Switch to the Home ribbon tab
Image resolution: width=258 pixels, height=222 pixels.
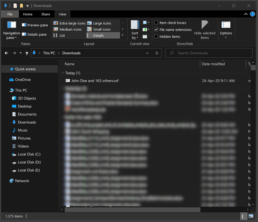[x=28, y=14]
